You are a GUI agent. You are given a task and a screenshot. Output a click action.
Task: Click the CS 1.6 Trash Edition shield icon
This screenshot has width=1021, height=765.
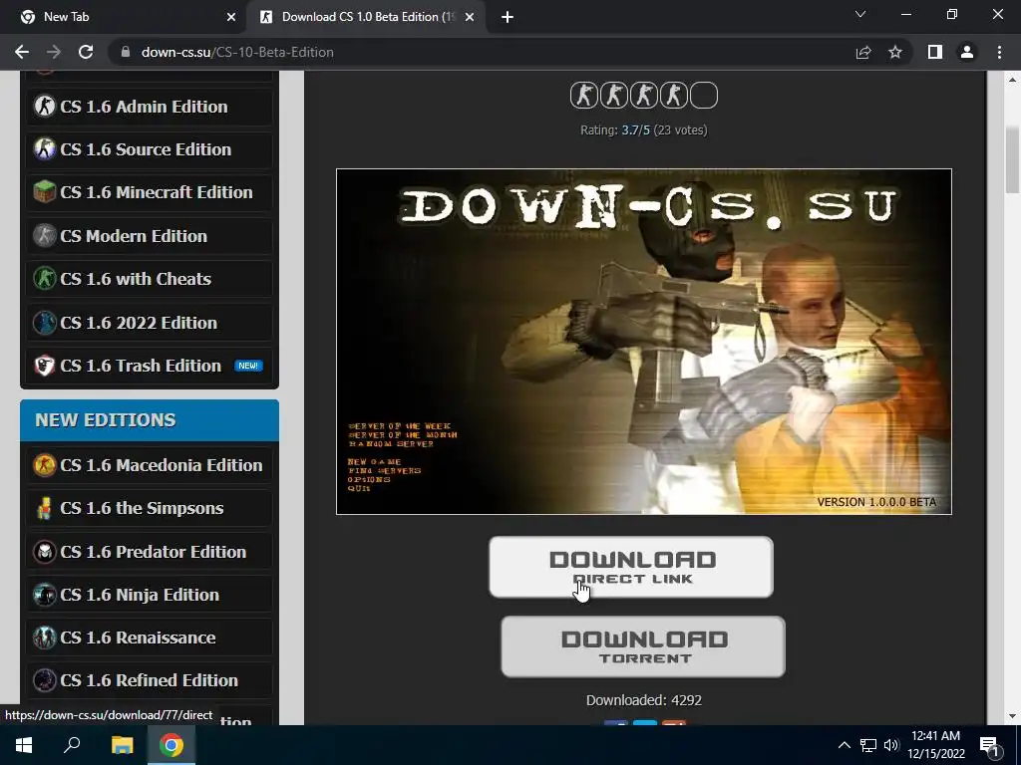[x=44, y=366]
